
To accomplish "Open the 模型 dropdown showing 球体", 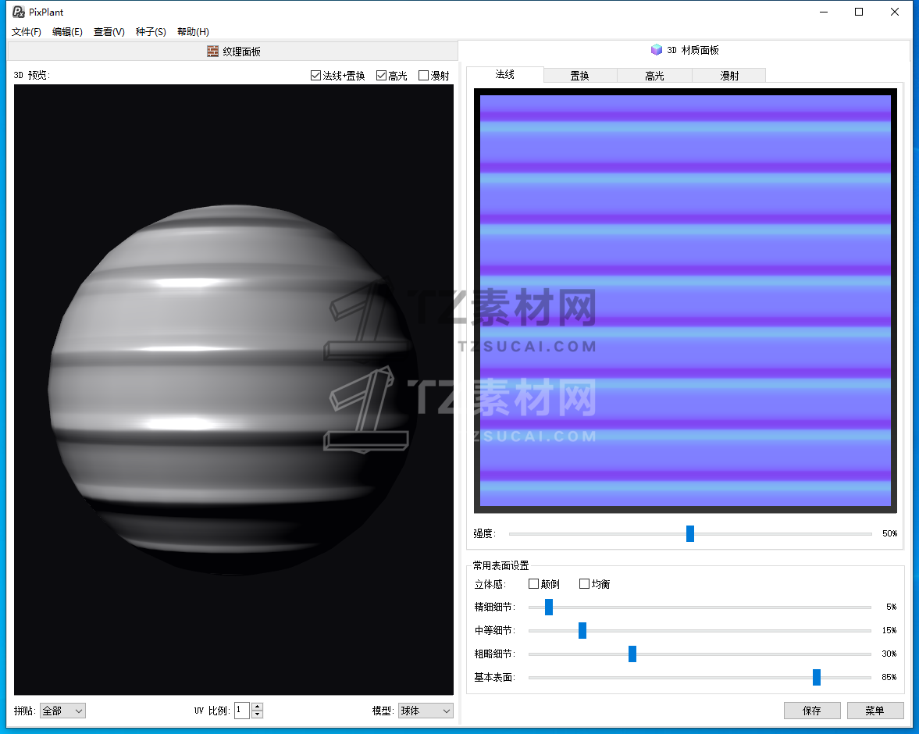I will tap(426, 711).
